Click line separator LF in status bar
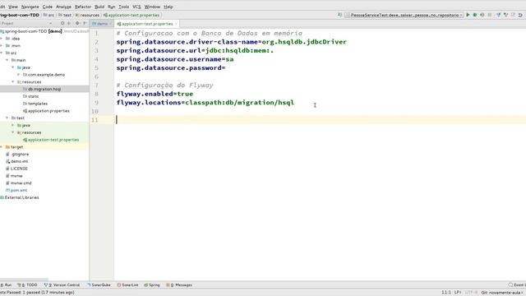The image size is (526, 296). (x=458, y=293)
